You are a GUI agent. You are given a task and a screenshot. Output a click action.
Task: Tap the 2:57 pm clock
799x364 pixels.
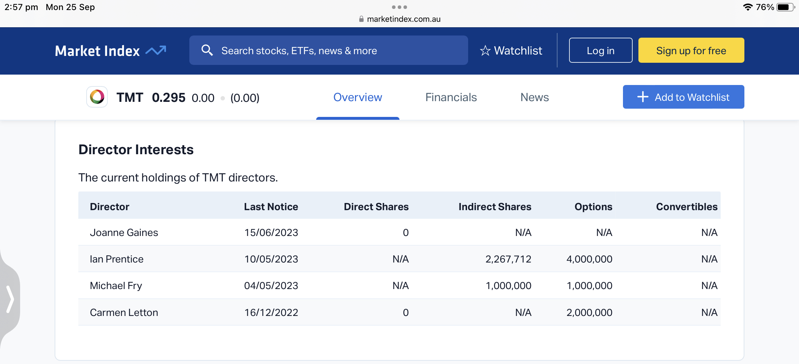click(21, 7)
